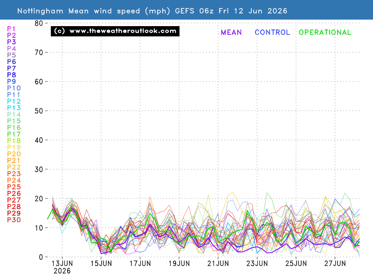The height and width of the screenshot is (280, 373).
Task: Click the 23JUN x-axis label
Action: (257, 264)
